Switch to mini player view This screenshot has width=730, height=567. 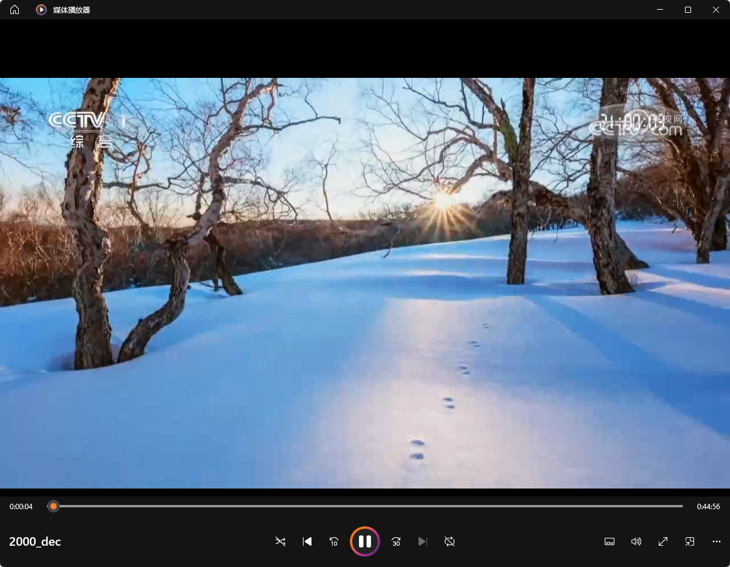click(690, 541)
